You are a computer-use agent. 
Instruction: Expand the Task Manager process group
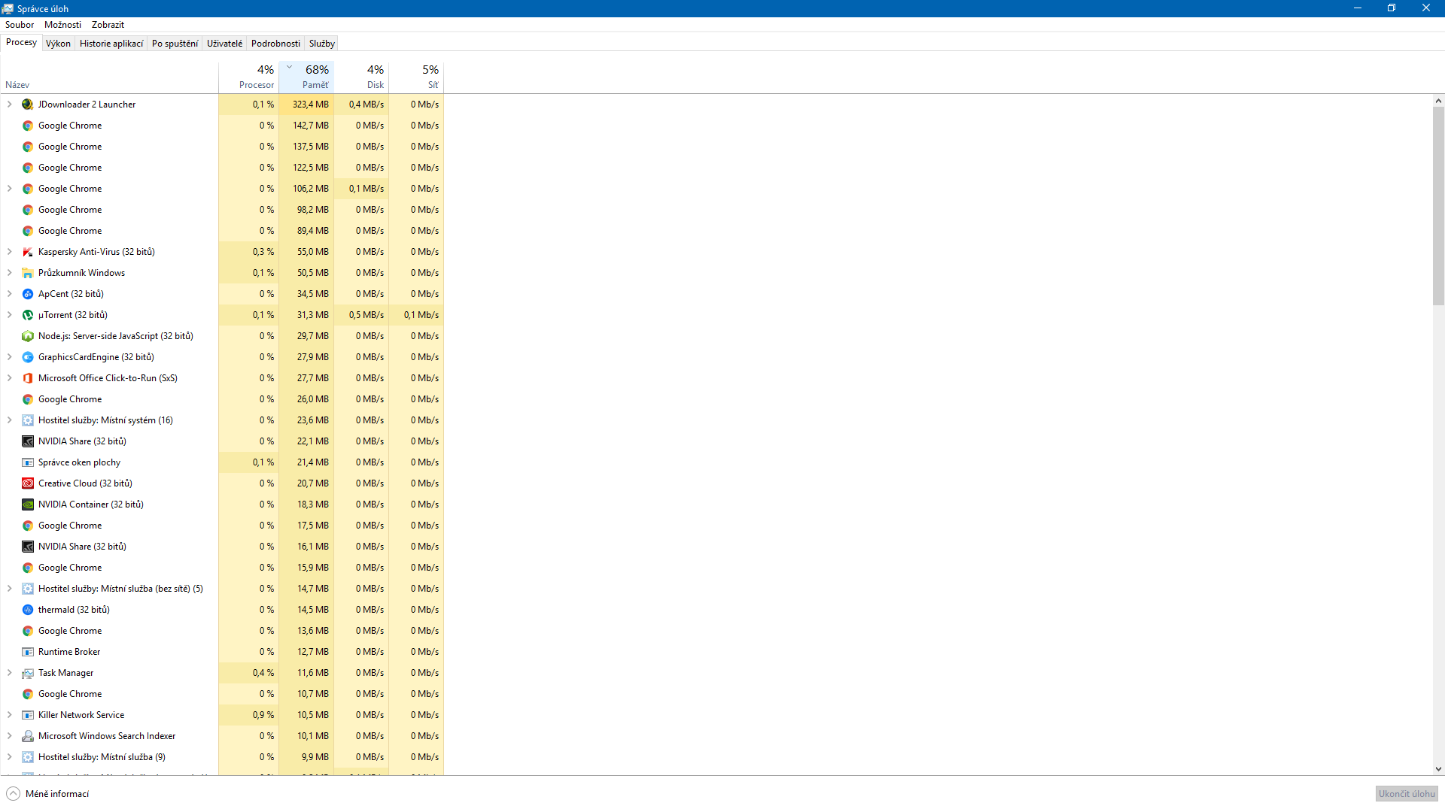coord(10,673)
